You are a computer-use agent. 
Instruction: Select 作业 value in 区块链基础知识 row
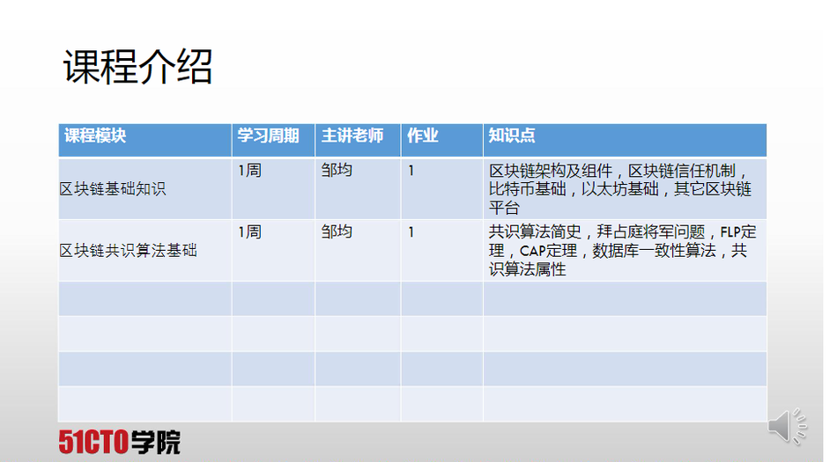tap(411, 171)
